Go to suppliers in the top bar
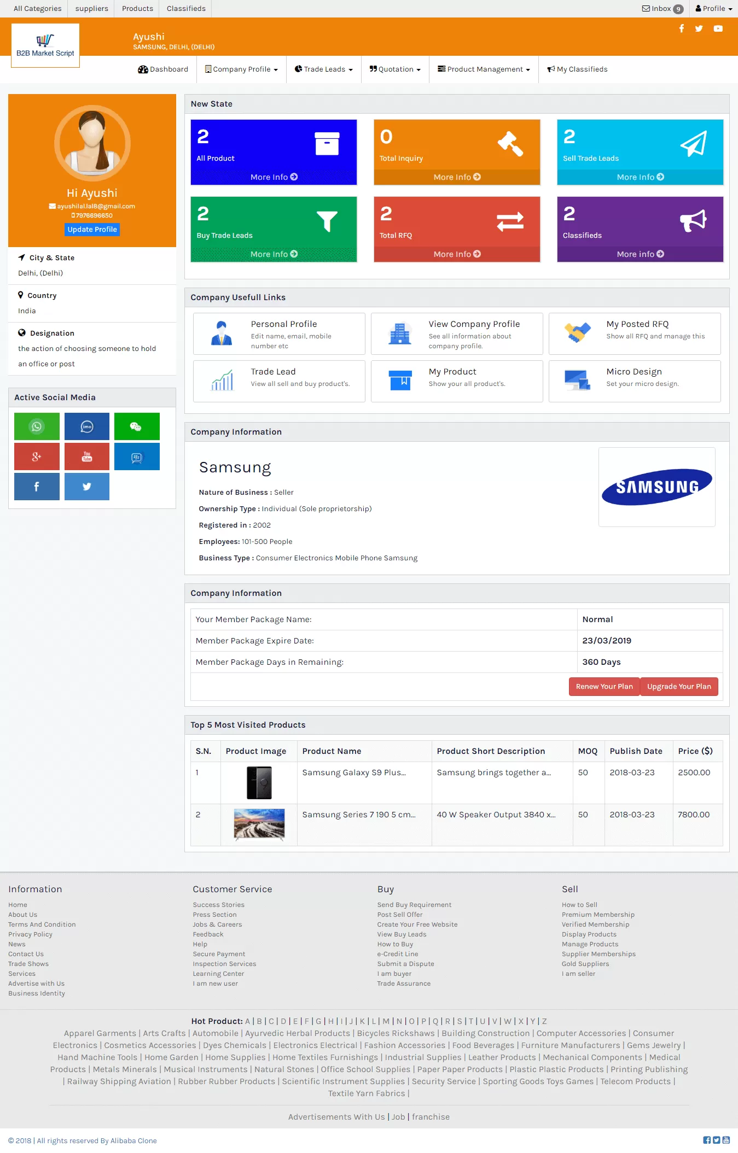This screenshot has height=1153, width=738. (x=92, y=9)
